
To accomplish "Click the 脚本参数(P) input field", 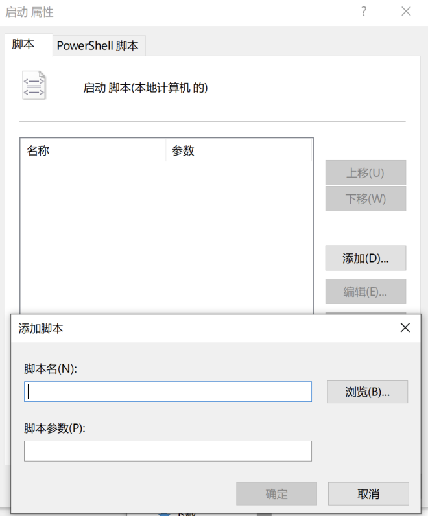I will [168, 451].
